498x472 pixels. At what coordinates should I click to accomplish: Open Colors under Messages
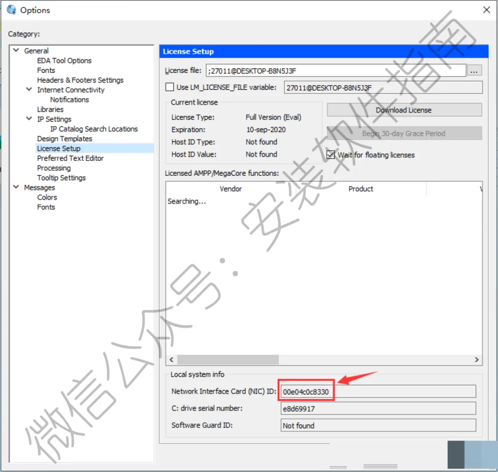click(47, 197)
